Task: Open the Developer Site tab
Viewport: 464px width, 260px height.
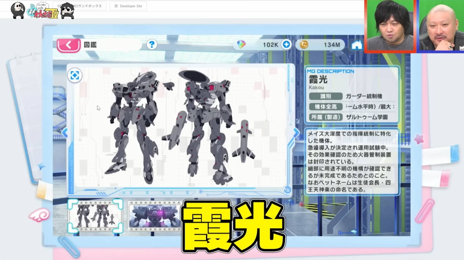Action: point(128,6)
